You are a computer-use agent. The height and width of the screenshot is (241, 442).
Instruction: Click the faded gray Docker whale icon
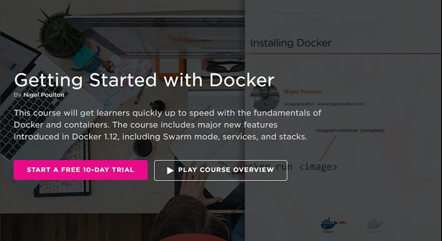coord(375,224)
